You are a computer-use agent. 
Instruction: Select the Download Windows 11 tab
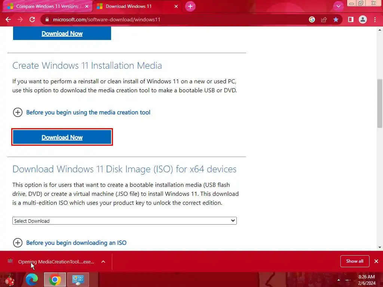tap(138, 6)
